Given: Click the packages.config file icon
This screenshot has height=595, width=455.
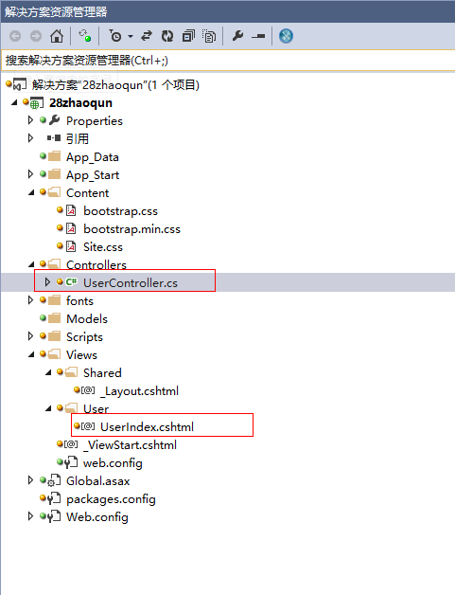Looking at the screenshot, I should [x=54, y=498].
